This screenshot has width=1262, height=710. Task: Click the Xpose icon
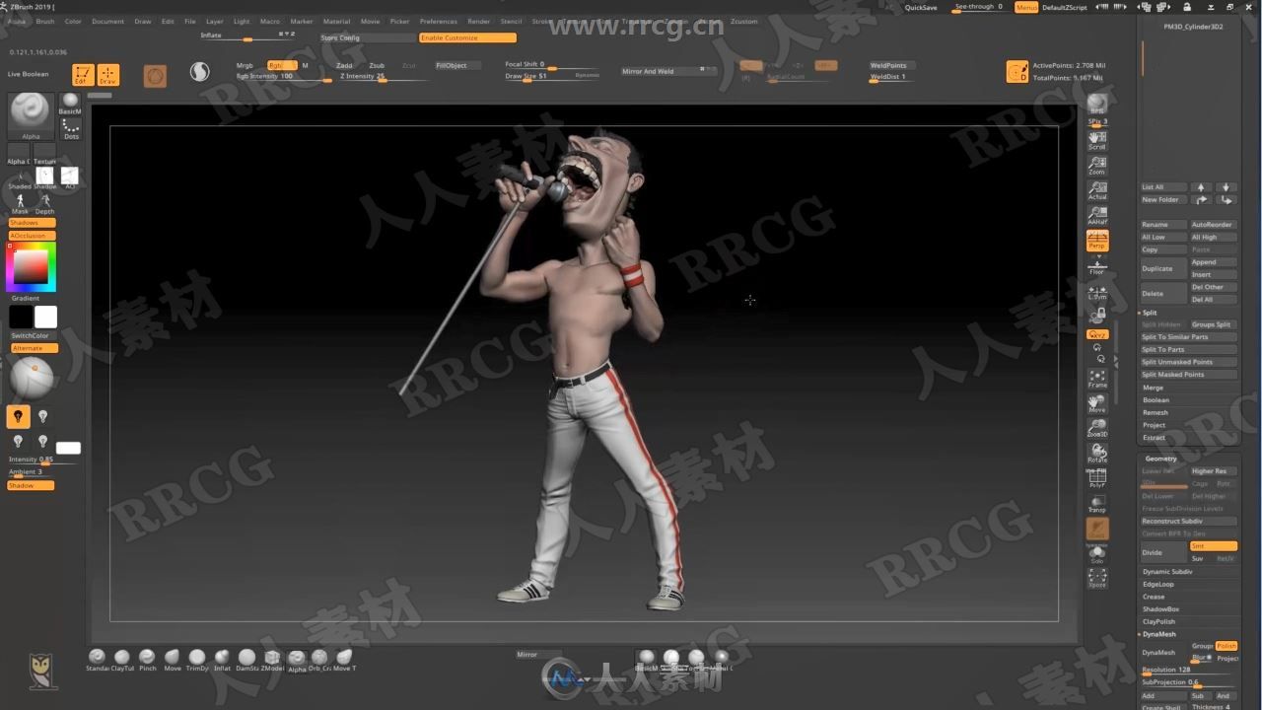pyautogui.click(x=1097, y=578)
